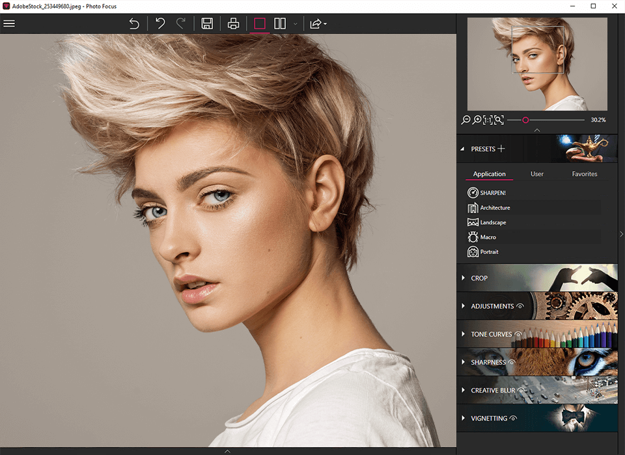Click the zoom out magnifier icon
This screenshot has width=625, height=455.
465,120
